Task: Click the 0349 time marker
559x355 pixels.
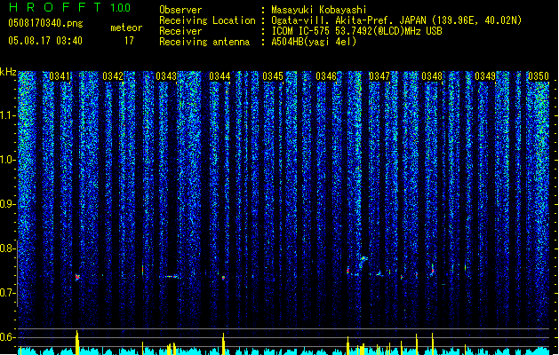Action: tap(485, 76)
